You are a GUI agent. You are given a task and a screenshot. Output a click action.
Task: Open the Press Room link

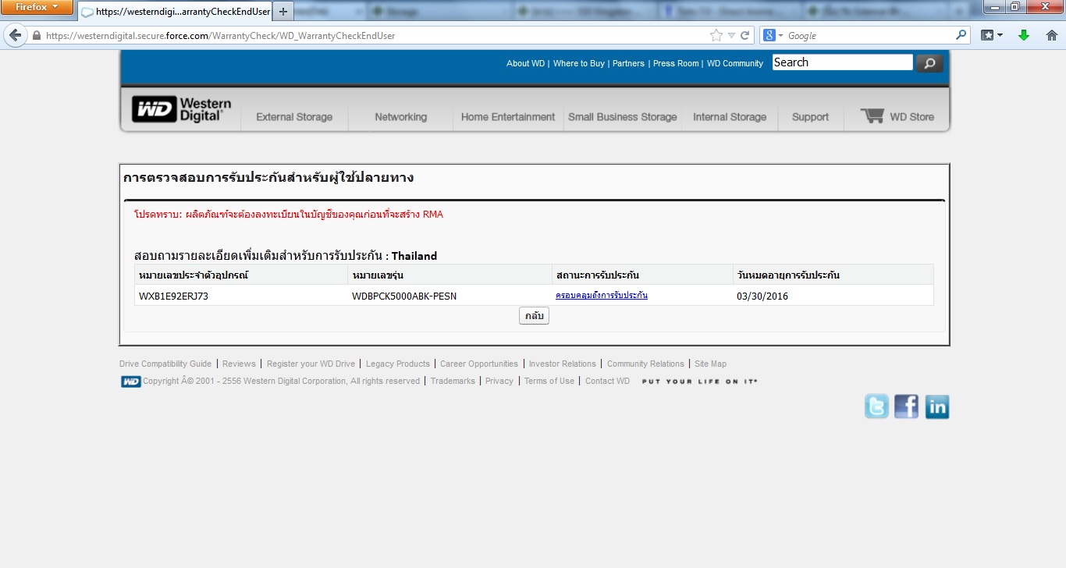[x=676, y=63]
